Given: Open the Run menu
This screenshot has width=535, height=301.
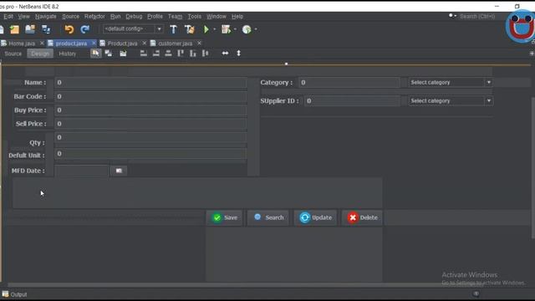Looking at the screenshot, I should tap(115, 17).
